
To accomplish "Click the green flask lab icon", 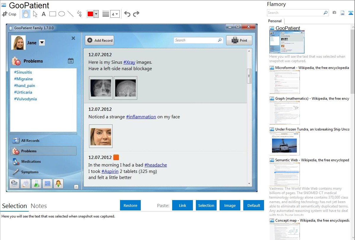I will point(36,183).
